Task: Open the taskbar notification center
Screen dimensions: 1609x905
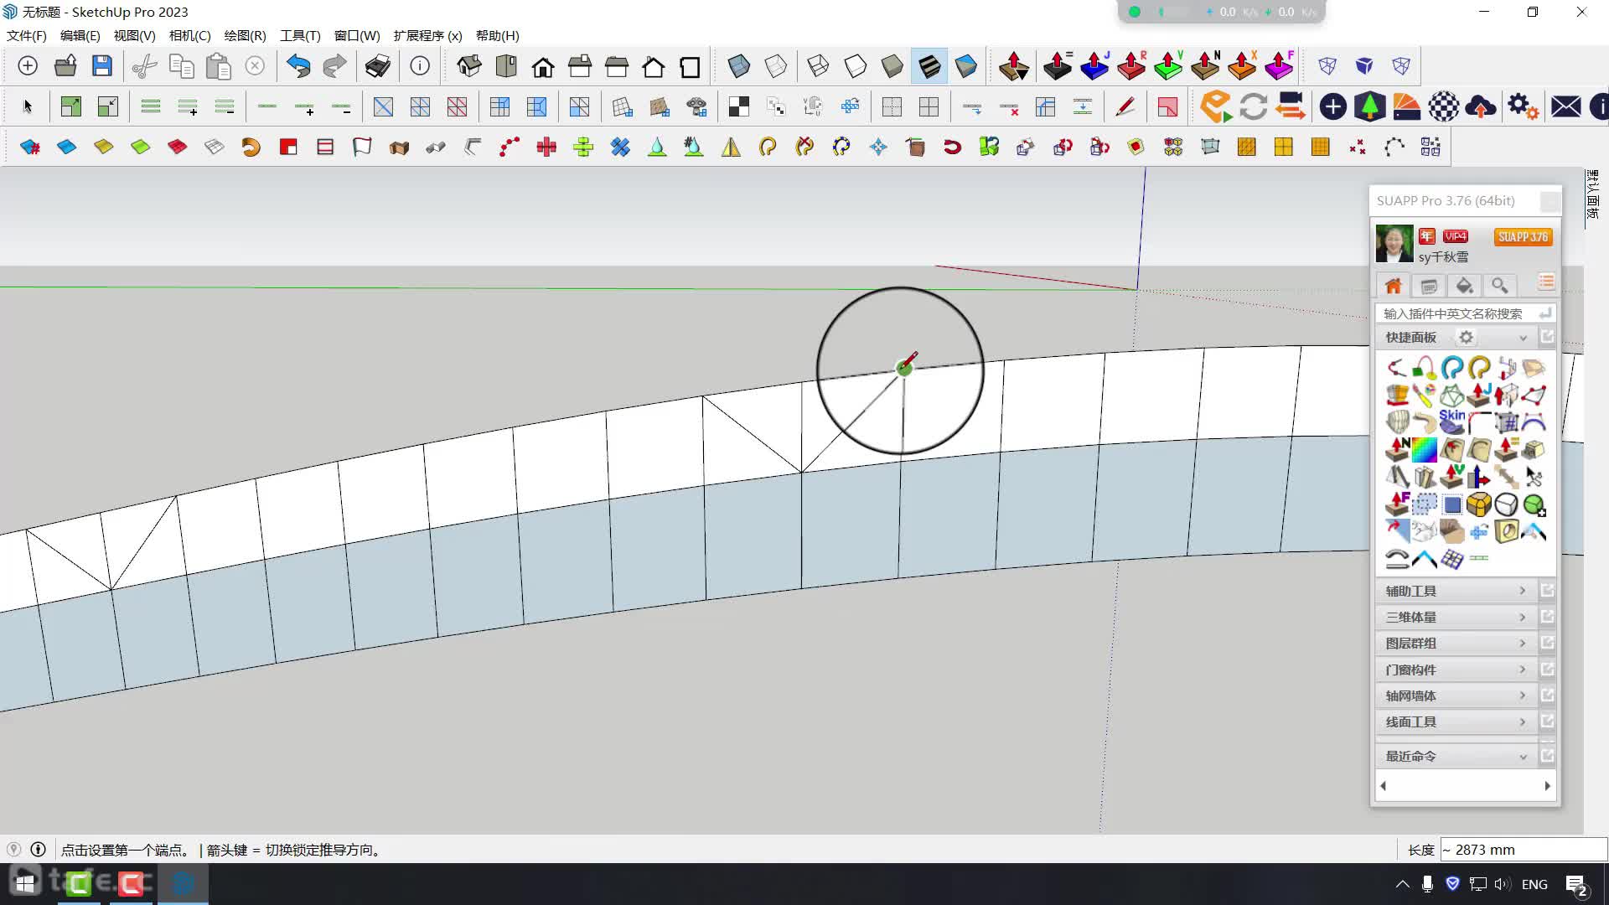Action: click(1576, 885)
